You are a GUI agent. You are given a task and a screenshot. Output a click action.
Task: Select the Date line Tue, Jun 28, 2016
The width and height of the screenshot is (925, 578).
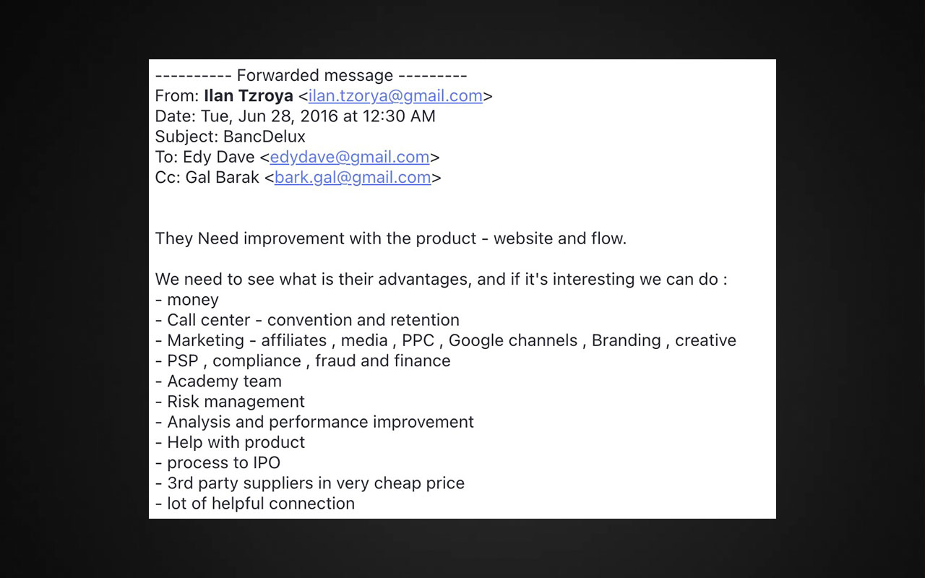(296, 116)
